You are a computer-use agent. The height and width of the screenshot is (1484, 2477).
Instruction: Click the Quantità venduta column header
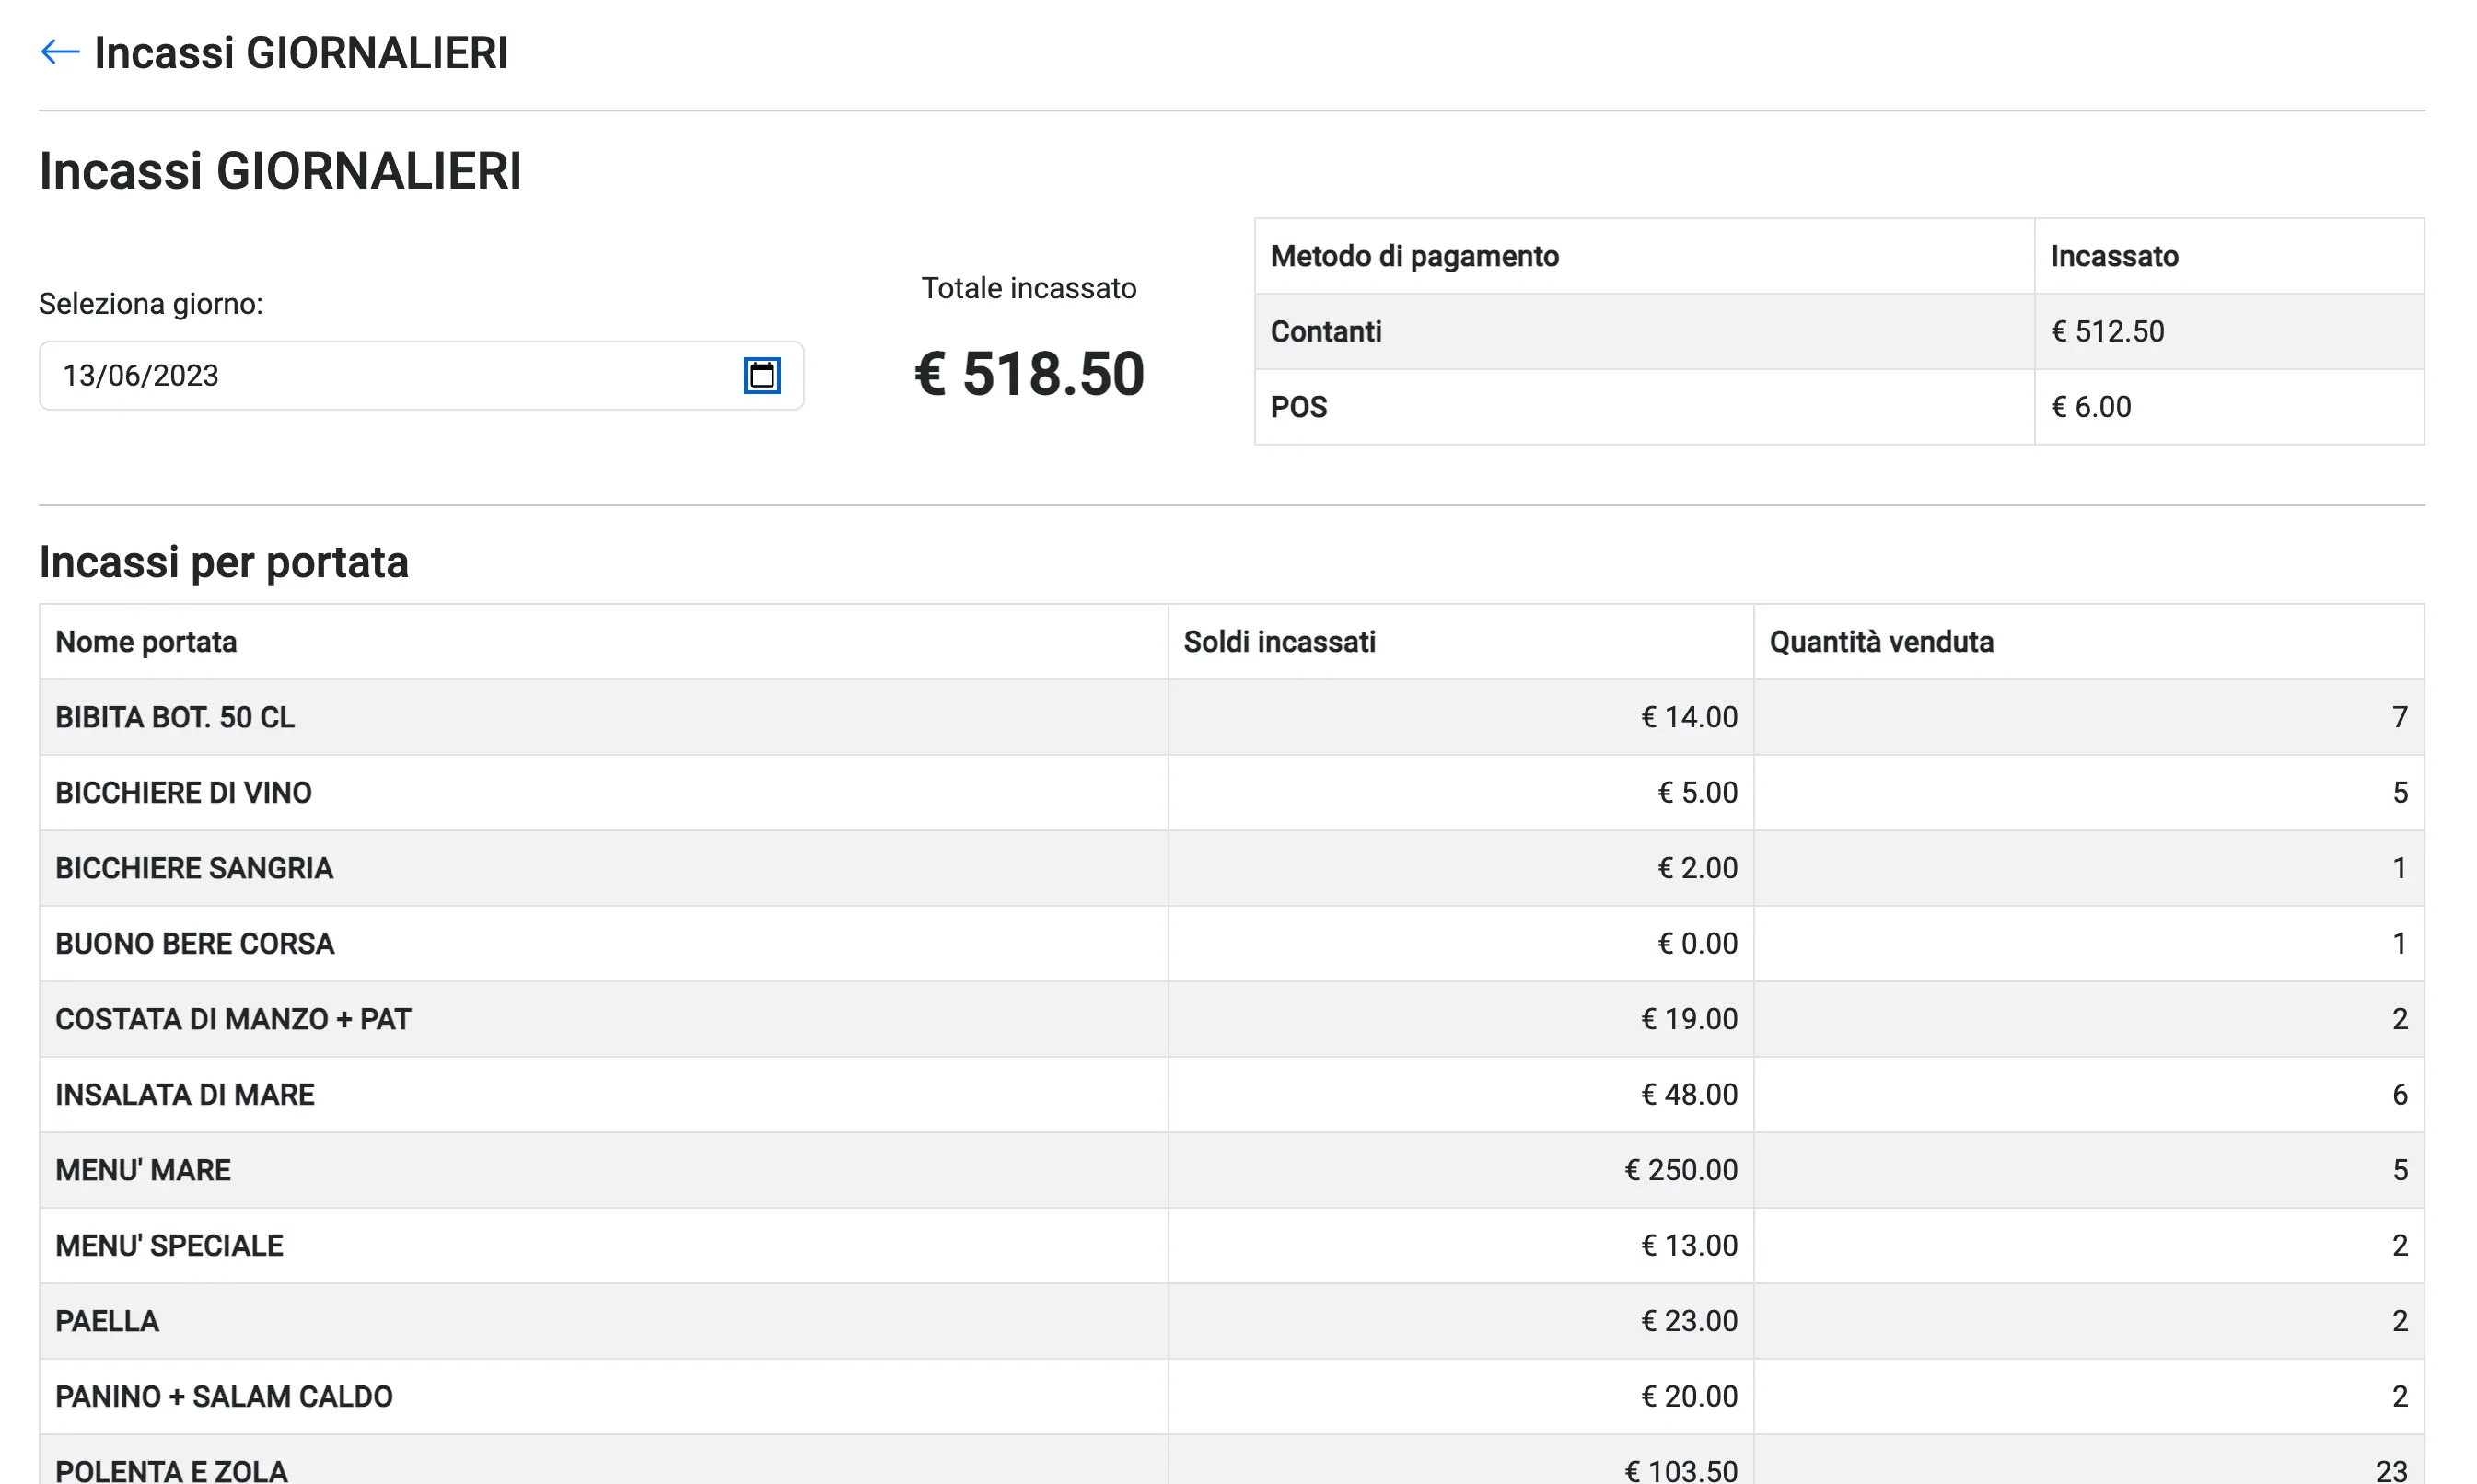tap(1881, 642)
